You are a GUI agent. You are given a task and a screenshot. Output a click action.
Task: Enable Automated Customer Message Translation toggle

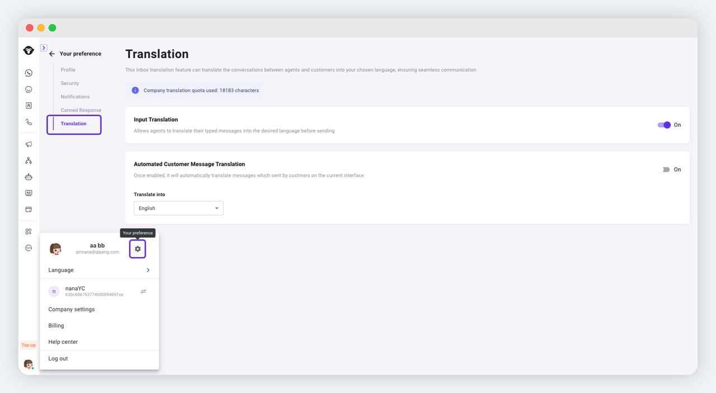(x=664, y=169)
